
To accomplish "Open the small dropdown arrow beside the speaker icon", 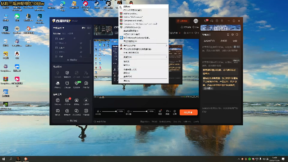I will (x=131, y=111).
